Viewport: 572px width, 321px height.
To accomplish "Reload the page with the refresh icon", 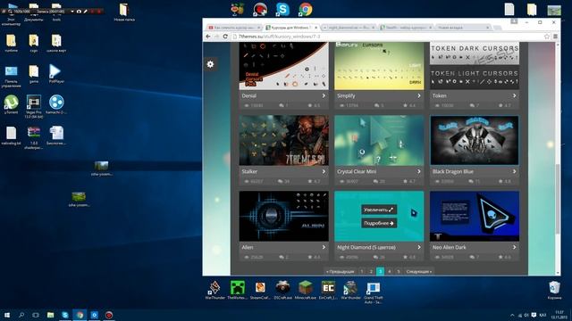I will pos(225,37).
